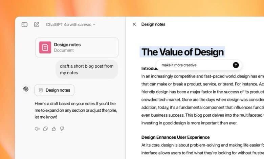
Task: Submit the inline edit prompt arrow
Action: point(236,65)
